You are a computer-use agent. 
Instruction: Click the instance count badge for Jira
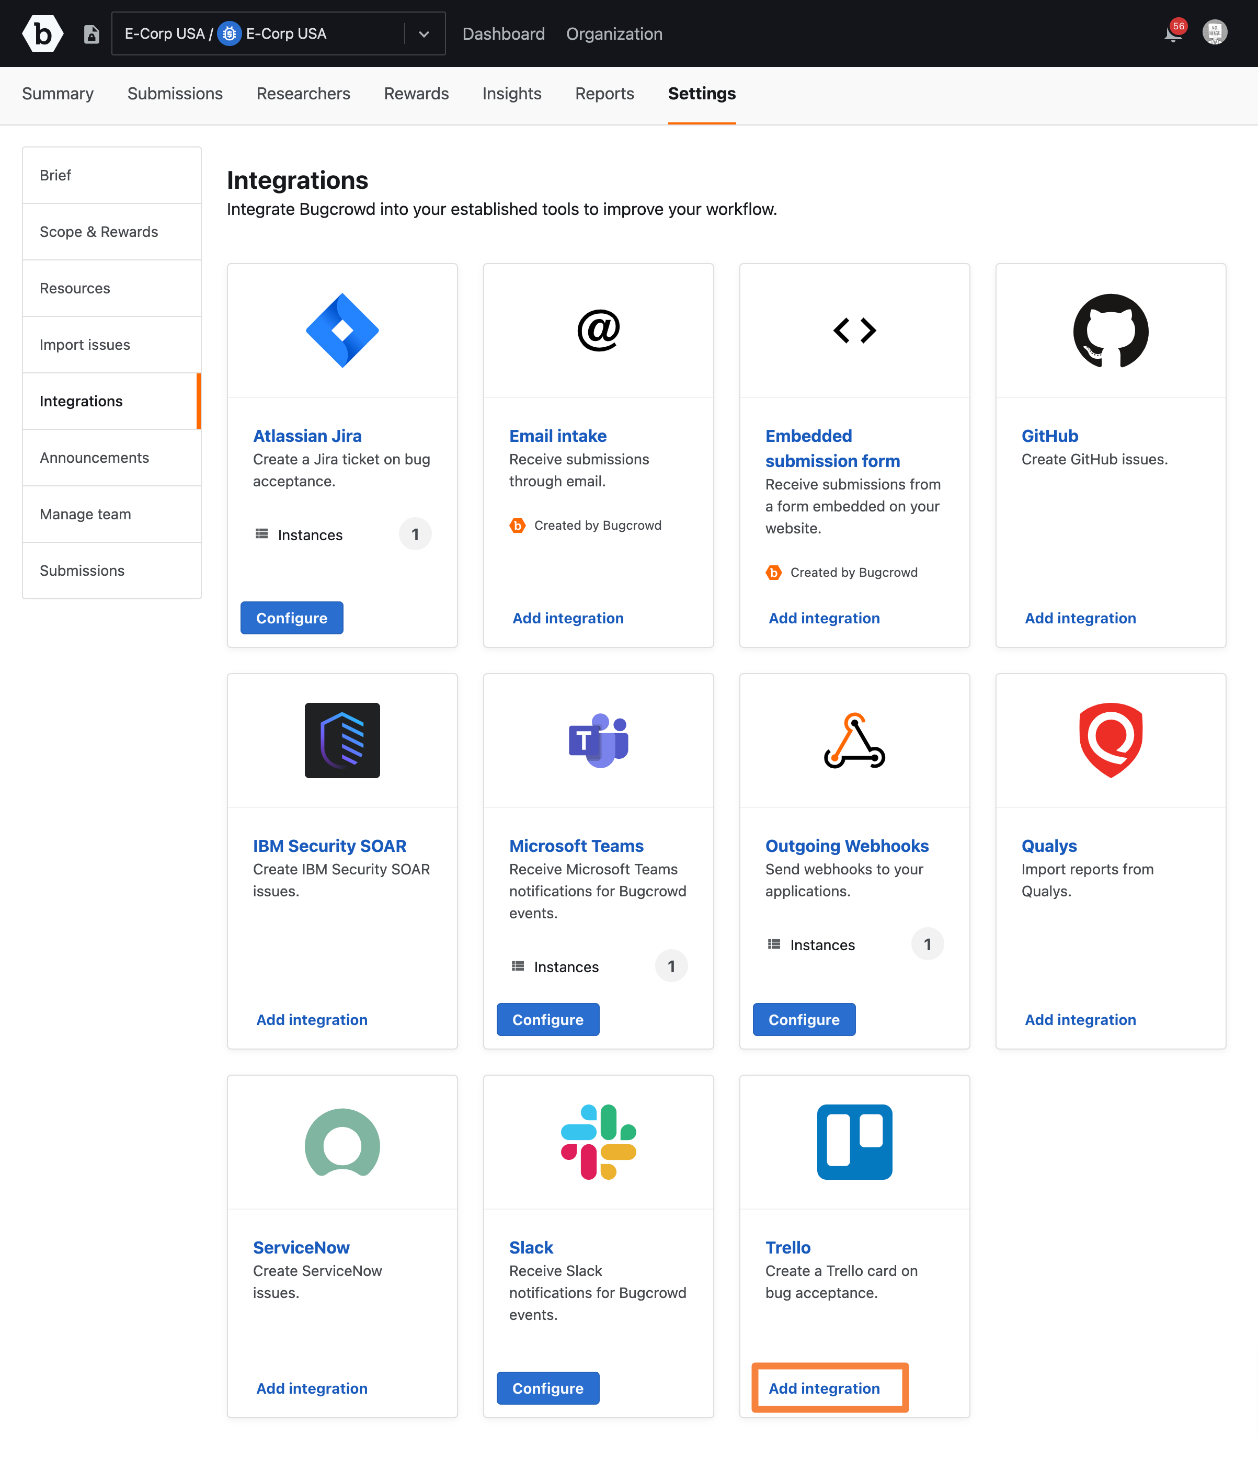(415, 534)
